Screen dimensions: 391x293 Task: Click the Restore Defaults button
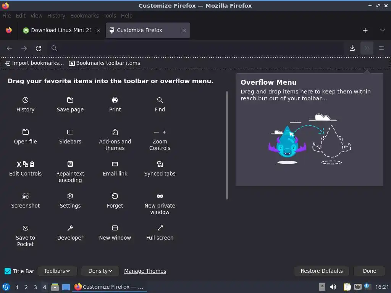point(322,271)
